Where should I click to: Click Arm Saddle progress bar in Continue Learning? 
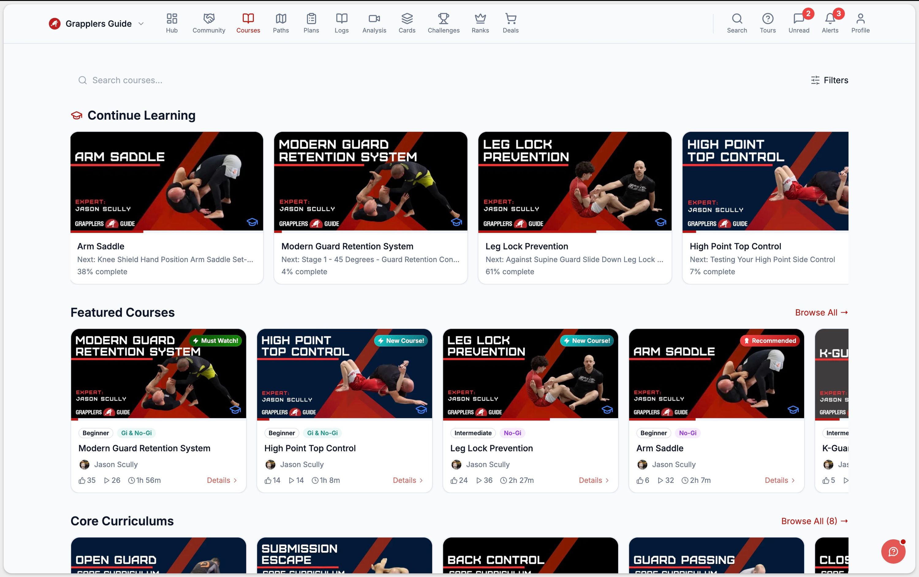click(167, 231)
